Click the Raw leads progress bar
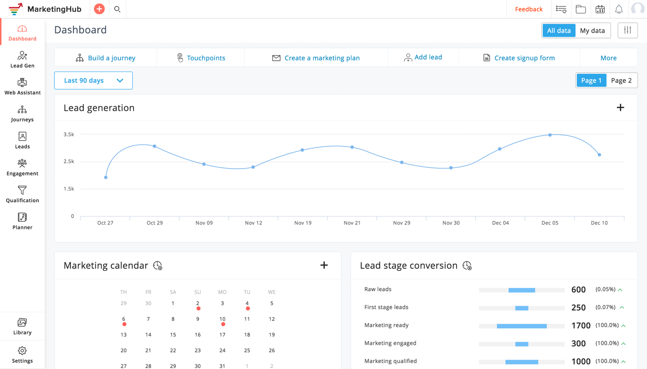This screenshot has width=647, height=369. coord(522,290)
